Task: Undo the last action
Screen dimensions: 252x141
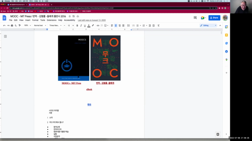Action: coord(4,25)
